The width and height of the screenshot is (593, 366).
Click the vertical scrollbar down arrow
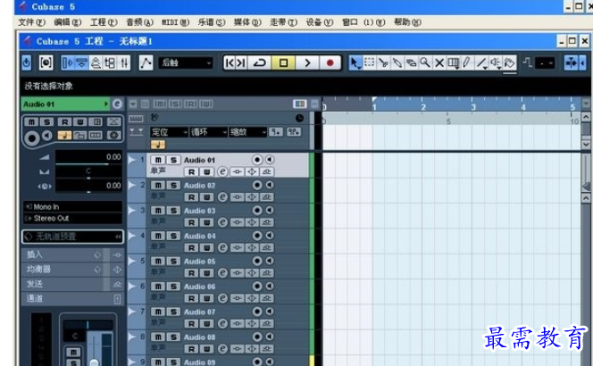point(586,144)
